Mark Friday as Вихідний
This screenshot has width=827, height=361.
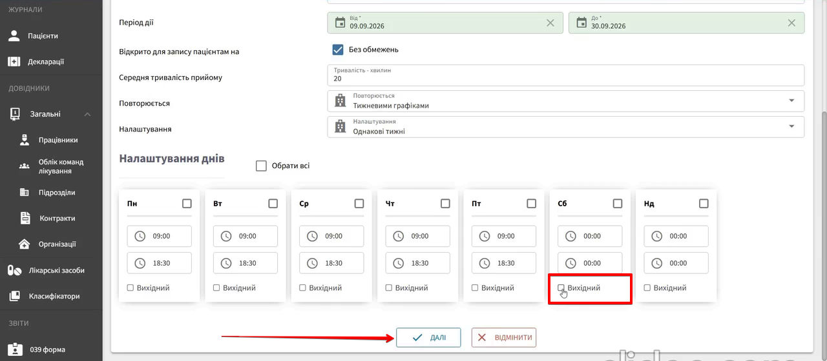(x=475, y=288)
